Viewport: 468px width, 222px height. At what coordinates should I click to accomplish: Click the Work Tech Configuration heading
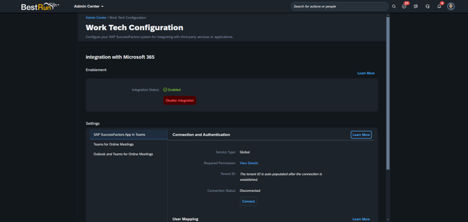tap(134, 28)
